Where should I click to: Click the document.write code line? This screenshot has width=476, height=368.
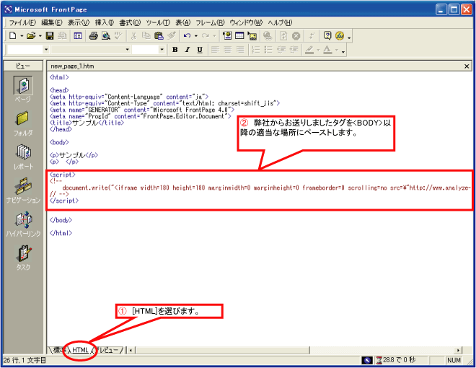tap(267, 188)
